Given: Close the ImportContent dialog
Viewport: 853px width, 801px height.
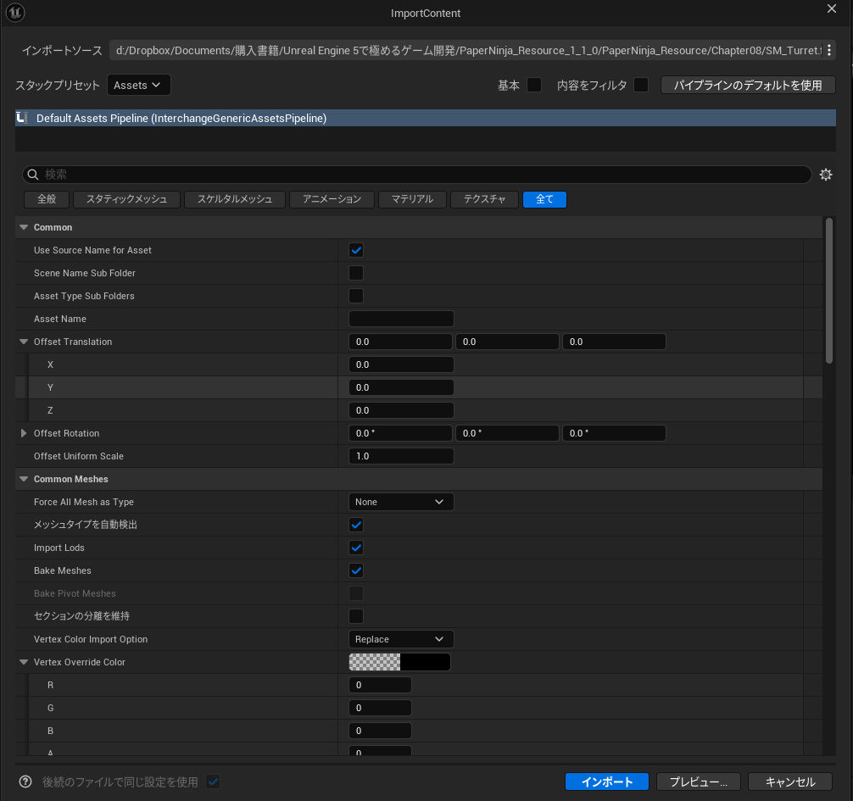Looking at the screenshot, I should pyautogui.click(x=831, y=9).
